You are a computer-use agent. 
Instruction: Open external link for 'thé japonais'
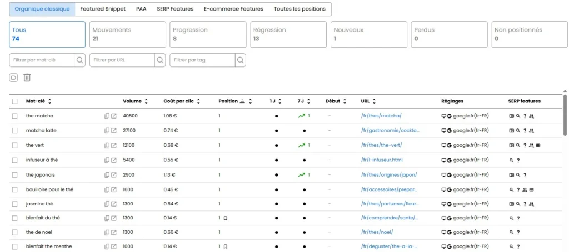coord(114,174)
